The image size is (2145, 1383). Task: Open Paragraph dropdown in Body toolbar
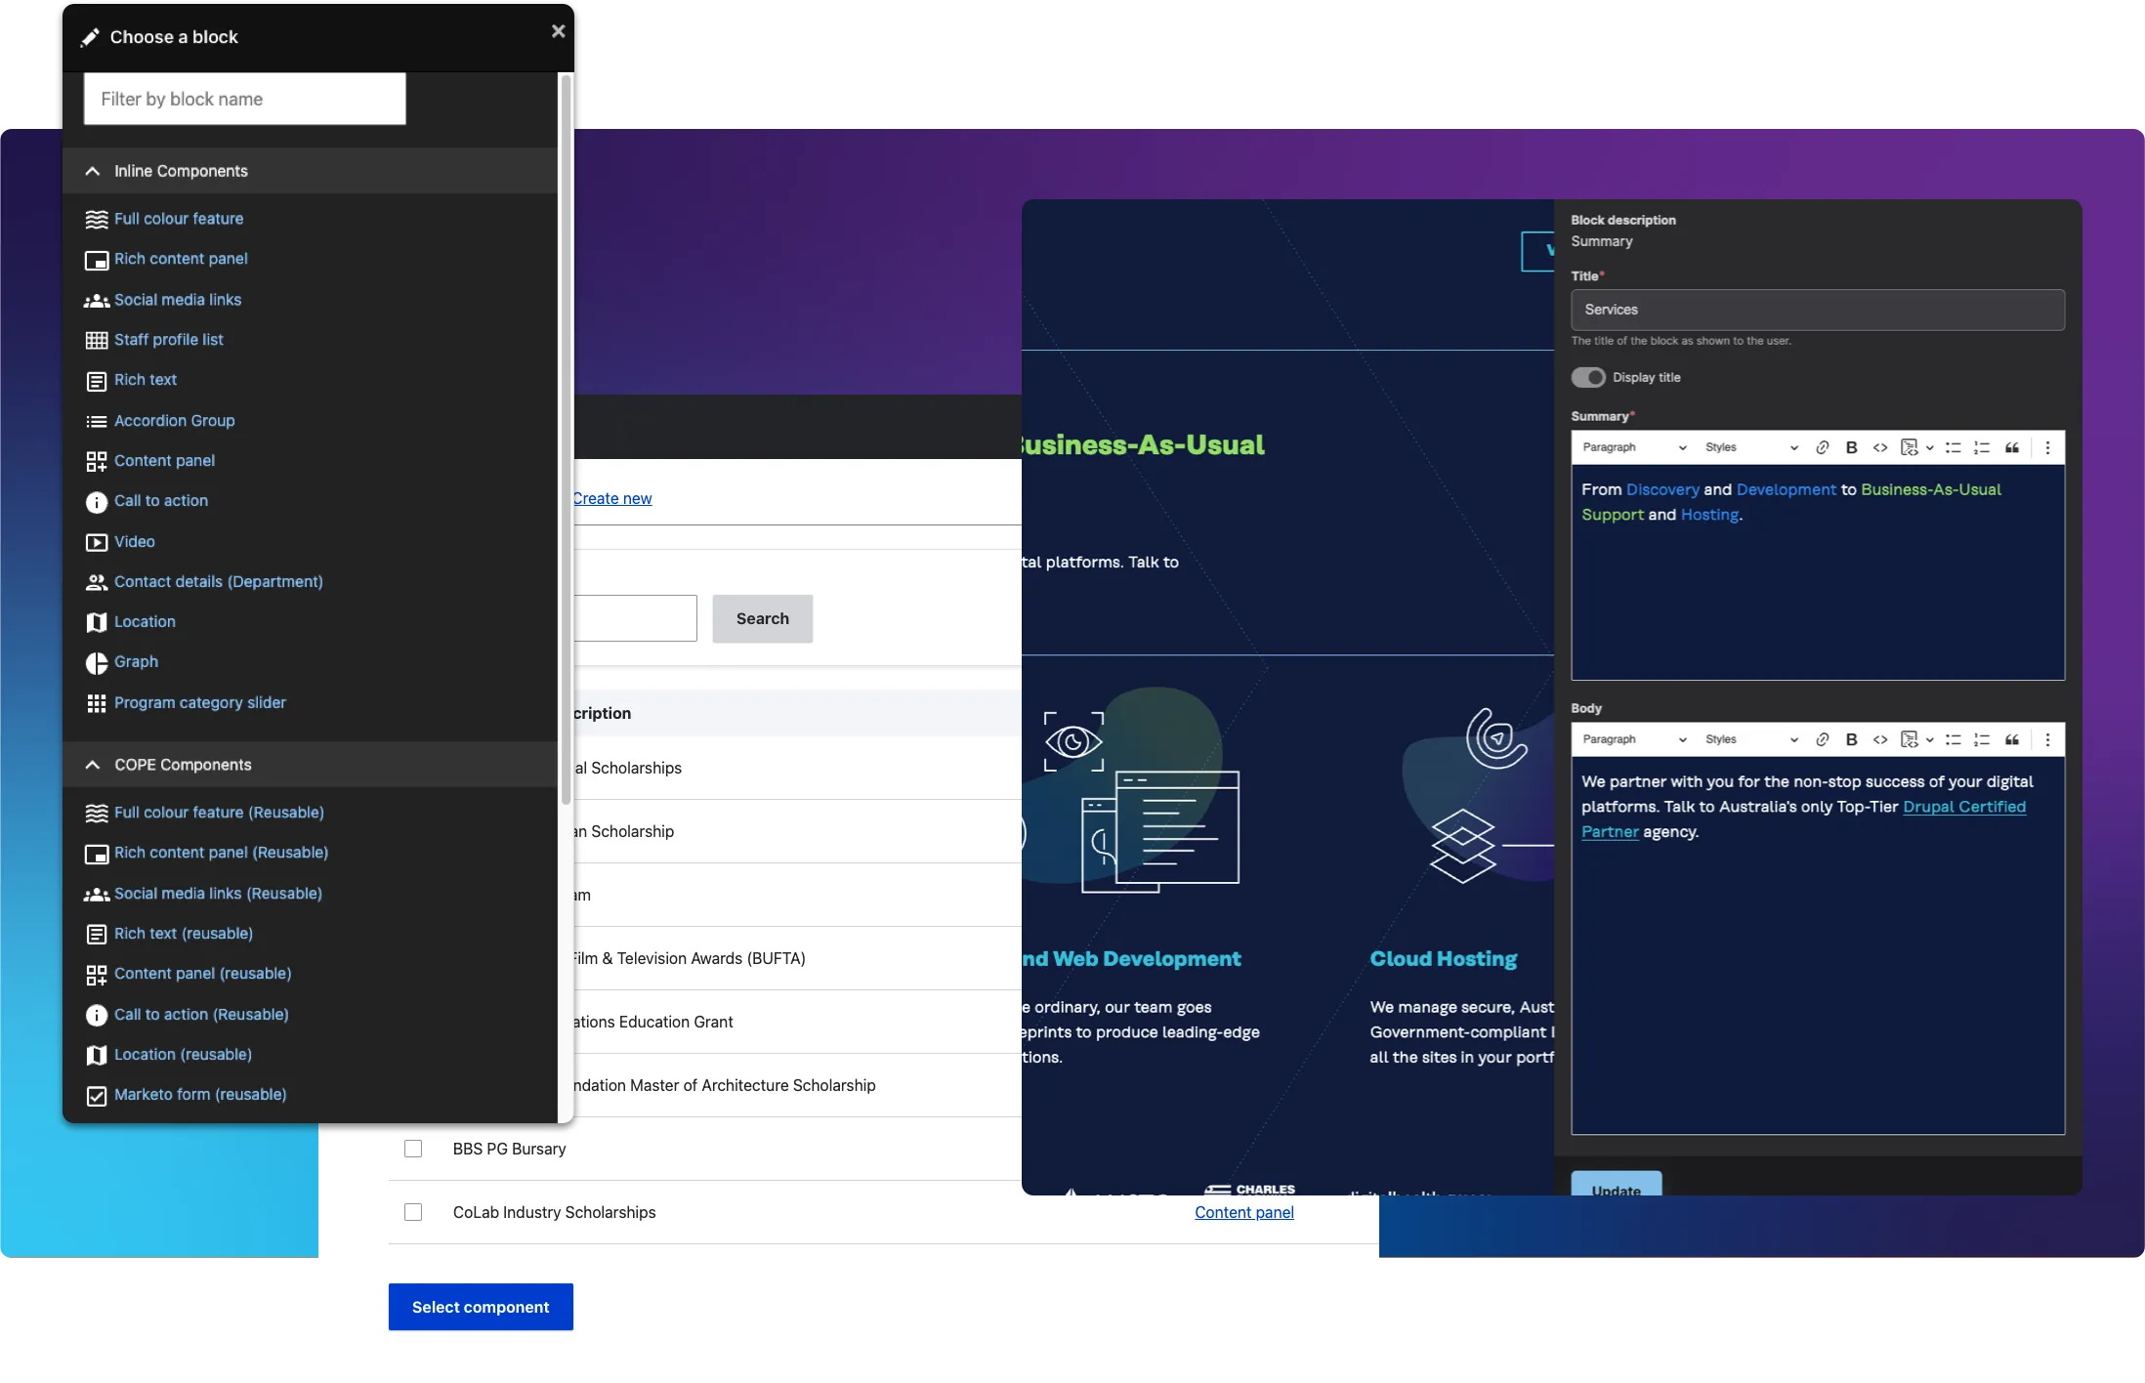(1635, 740)
